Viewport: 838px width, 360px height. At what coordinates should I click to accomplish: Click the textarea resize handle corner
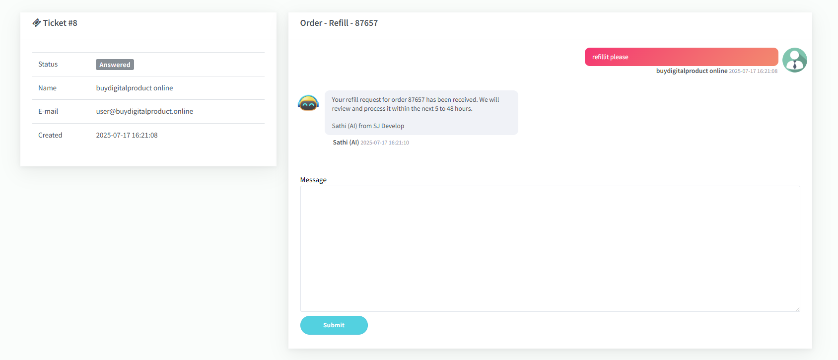(x=797, y=309)
